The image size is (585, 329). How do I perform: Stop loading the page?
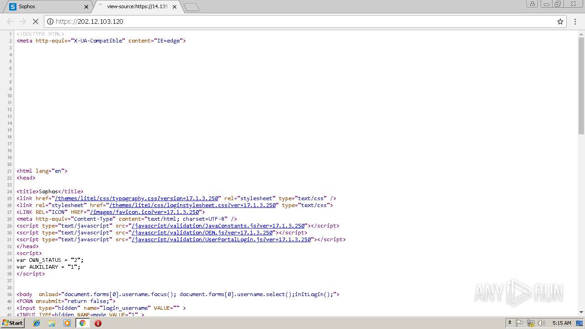coord(36,21)
